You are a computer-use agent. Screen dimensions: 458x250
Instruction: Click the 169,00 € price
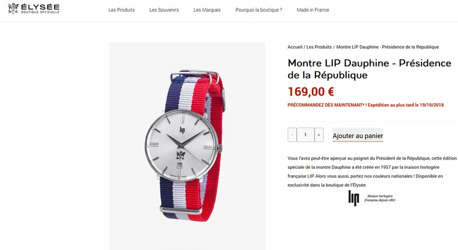pyautogui.click(x=311, y=92)
